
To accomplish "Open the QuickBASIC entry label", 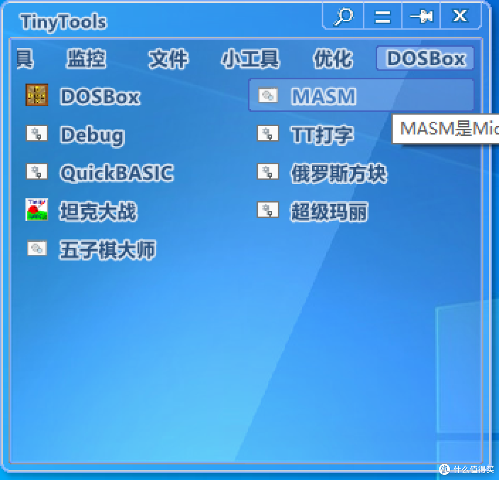I will 117,173.
